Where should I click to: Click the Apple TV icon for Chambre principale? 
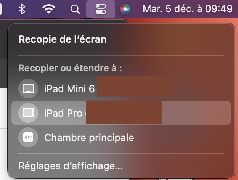(28, 137)
